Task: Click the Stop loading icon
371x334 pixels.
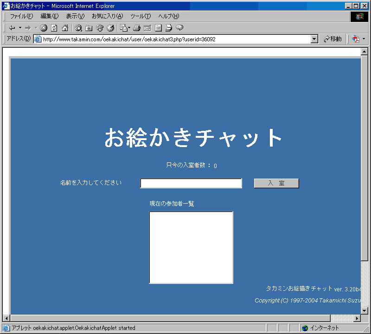Action: coord(44,28)
